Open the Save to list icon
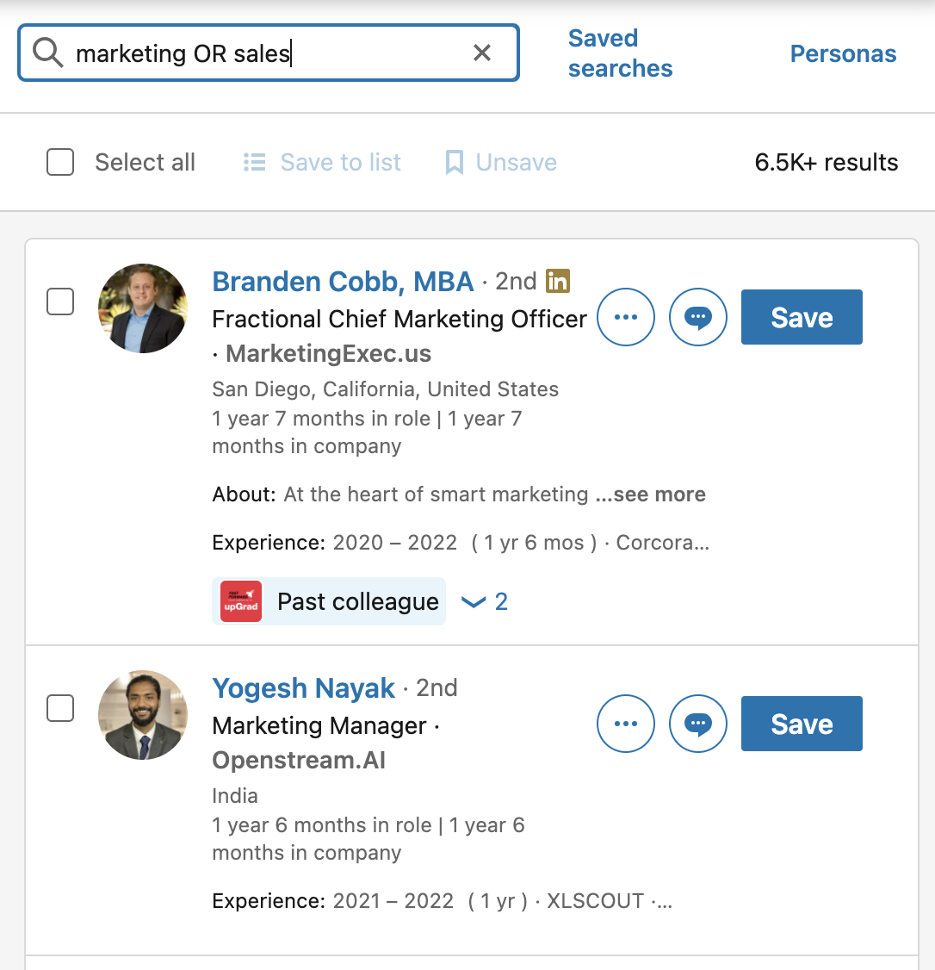Screen dimensions: 935x970 tap(255, 162)
